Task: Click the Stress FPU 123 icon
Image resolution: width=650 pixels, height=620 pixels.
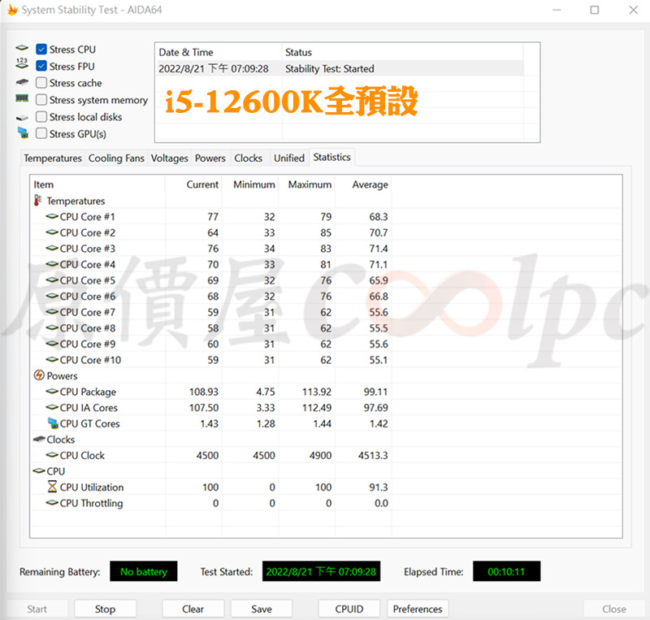Action: pos(22,63)
